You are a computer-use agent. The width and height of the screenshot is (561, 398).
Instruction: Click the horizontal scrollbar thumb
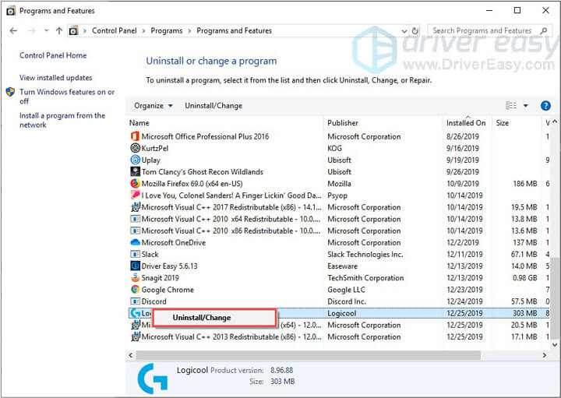tap(308, 355)
